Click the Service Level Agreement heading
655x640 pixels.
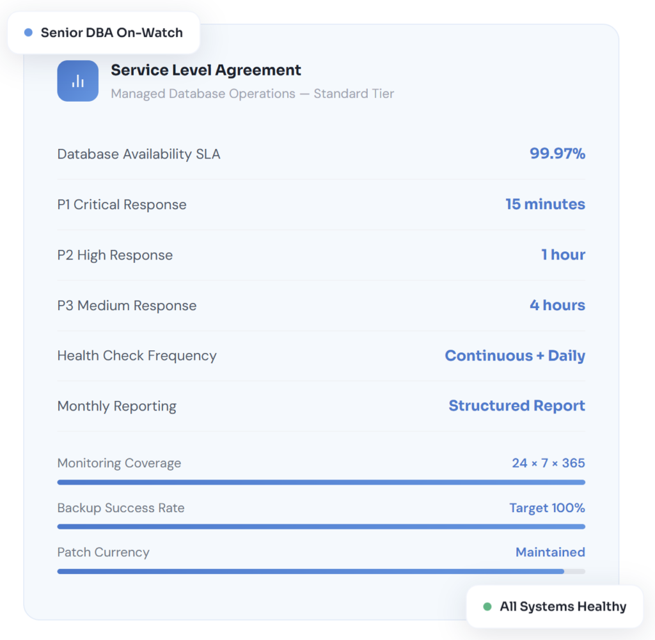point(206,70)
